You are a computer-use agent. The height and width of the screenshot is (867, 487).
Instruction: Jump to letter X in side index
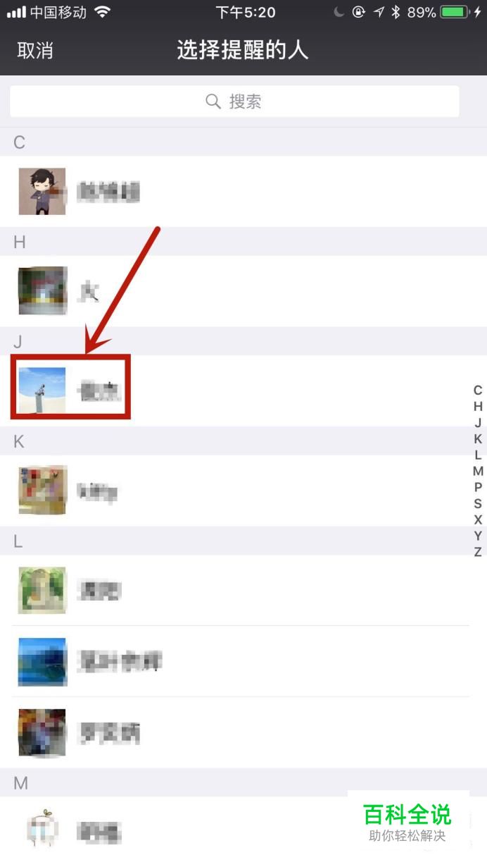(478, 520)
